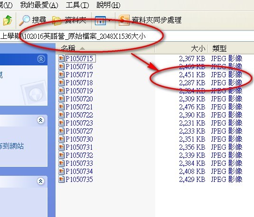Click the Folder Sync toolbar icon
The image size is (254, 217).
124,20
